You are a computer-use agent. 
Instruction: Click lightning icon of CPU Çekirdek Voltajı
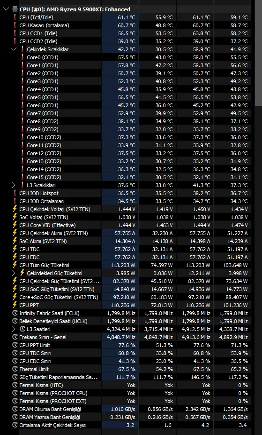click(15, 209)
